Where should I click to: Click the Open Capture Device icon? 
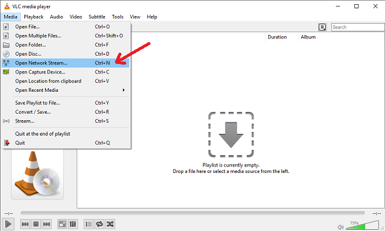(6, 72)
